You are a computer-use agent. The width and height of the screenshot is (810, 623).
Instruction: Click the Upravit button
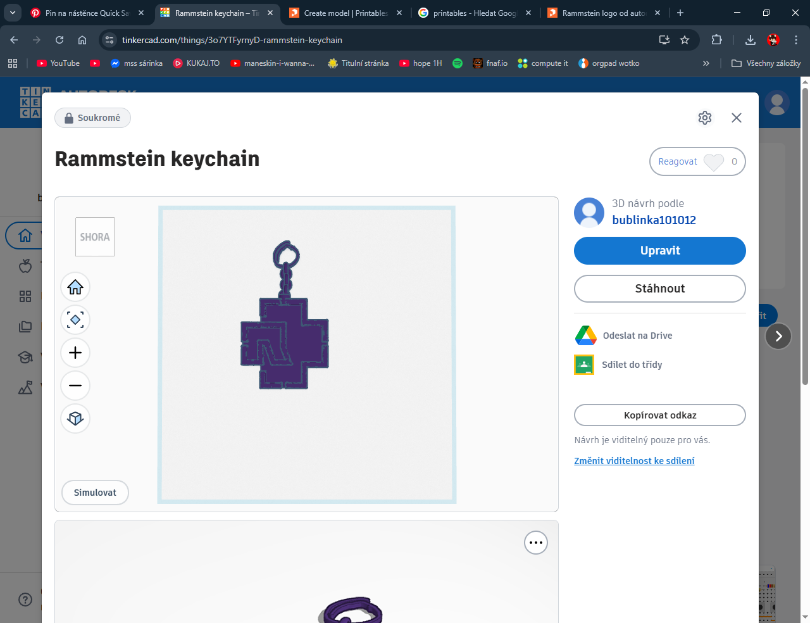[660, 251]
